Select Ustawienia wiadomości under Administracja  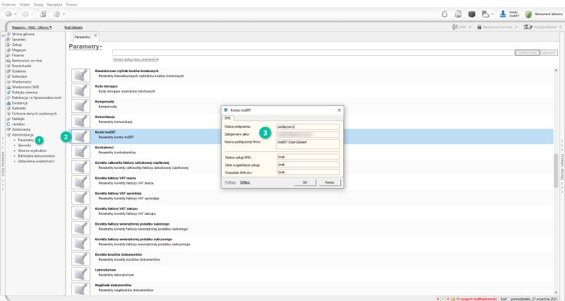36,161
